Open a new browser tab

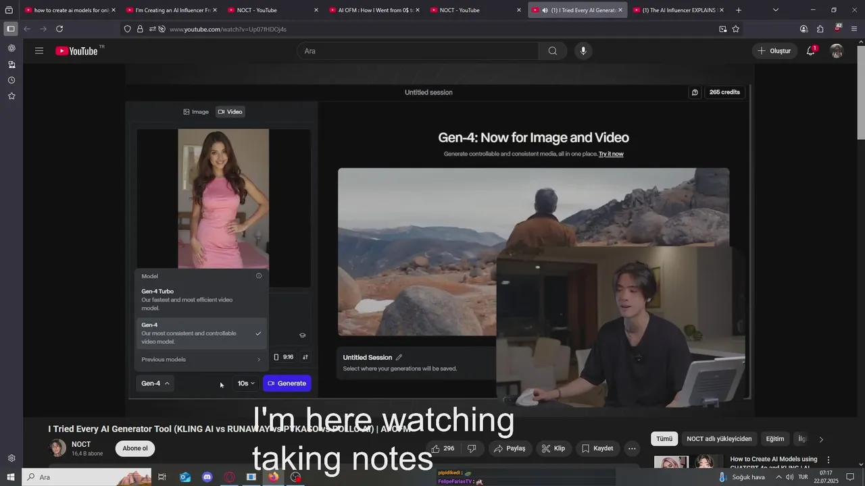coord(739,10)
